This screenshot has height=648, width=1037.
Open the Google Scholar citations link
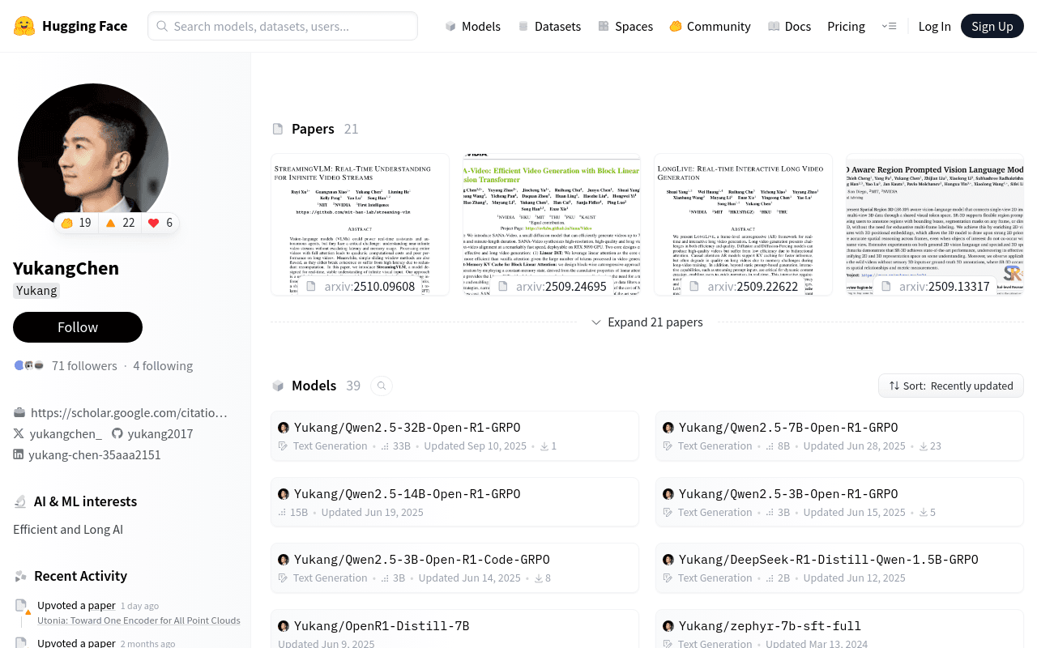click(x=129, y=412)
